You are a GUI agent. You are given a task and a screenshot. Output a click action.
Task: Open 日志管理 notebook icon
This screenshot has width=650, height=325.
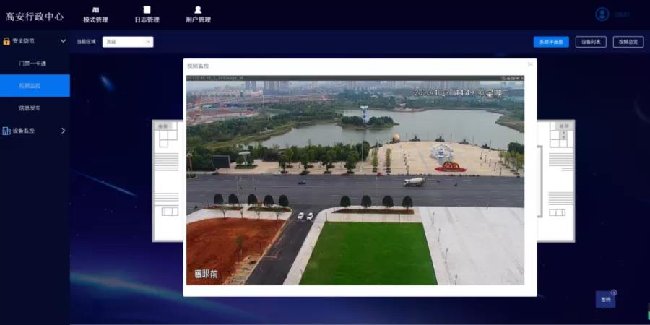point(147,10)
